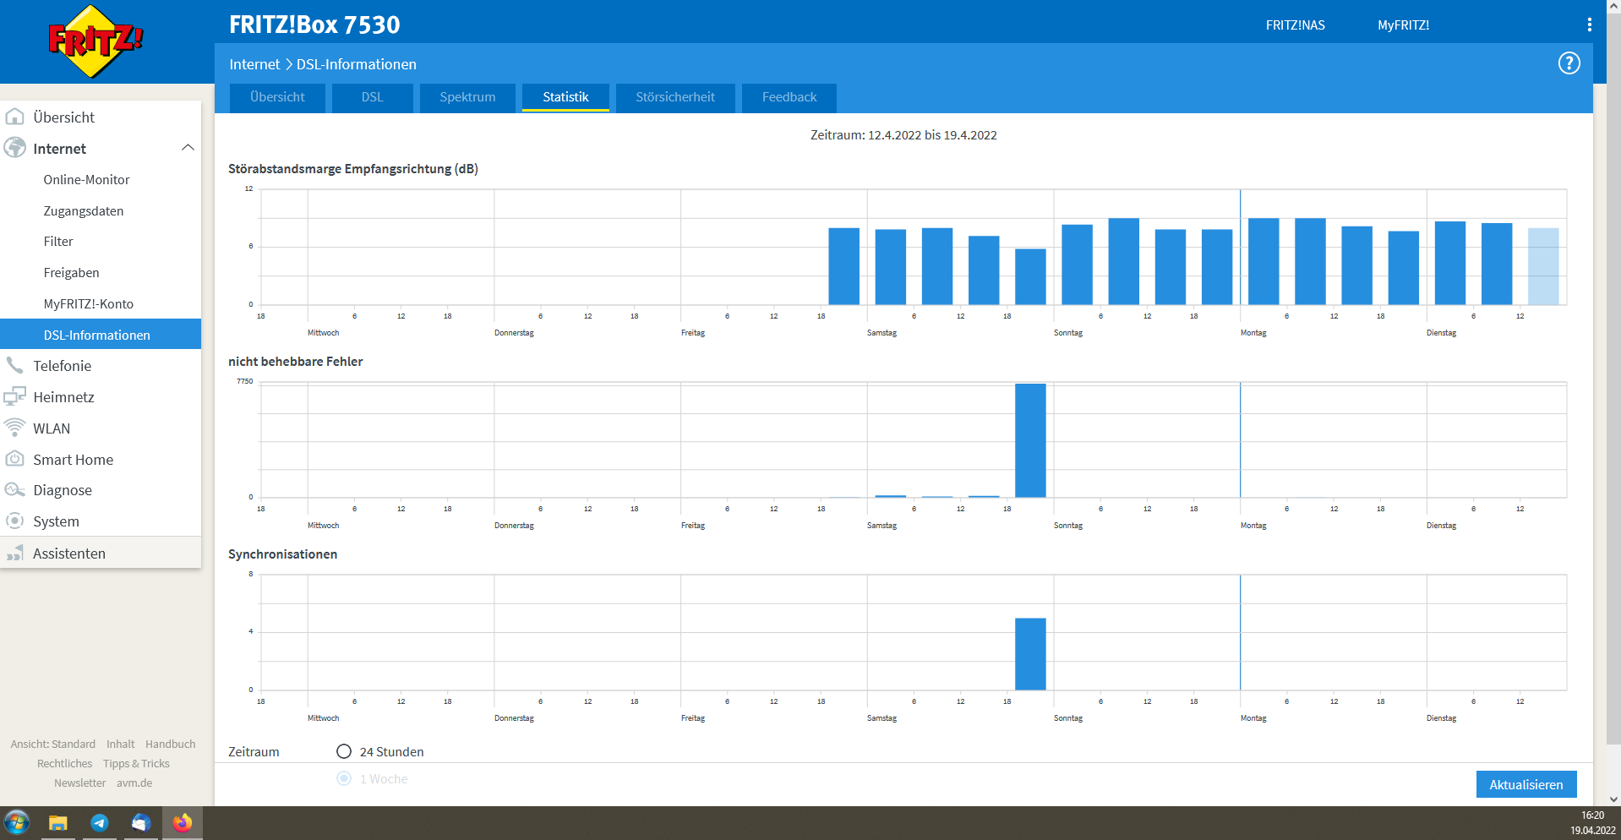Open the Feedback tab
Screen dimensions: 1621x840
789,97
